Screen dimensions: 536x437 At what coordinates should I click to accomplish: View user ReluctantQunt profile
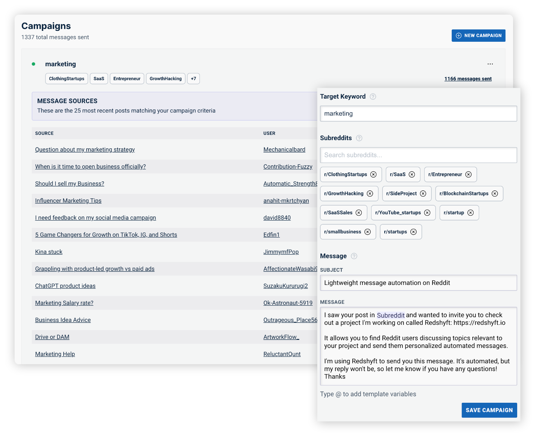[282, 354]
